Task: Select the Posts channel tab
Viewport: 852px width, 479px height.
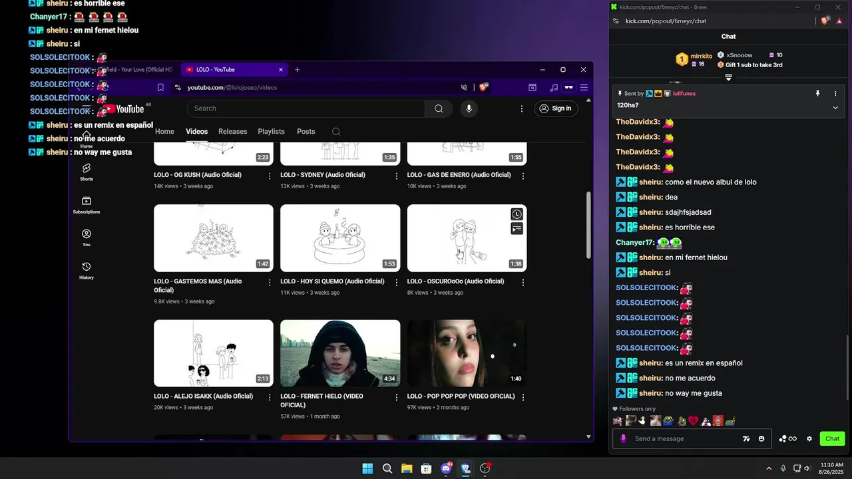Action: click(306, 132)
